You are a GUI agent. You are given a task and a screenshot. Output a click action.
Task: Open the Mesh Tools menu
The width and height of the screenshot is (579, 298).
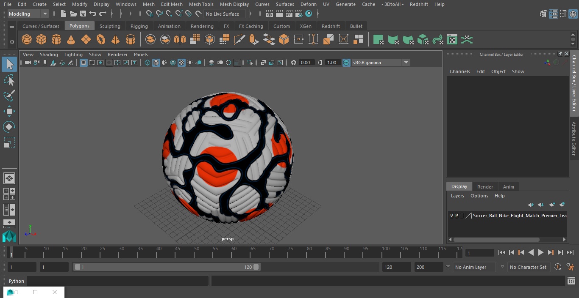point(201,4)
